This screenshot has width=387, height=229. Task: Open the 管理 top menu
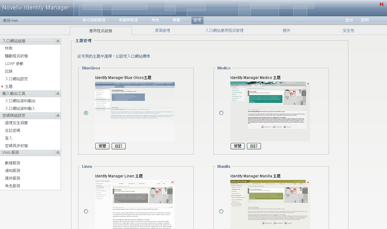click(197, 20)
